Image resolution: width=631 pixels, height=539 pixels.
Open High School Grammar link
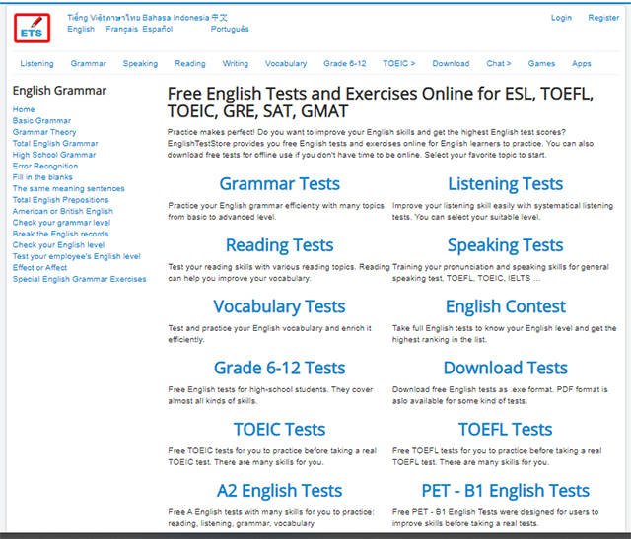coord(54,155)
